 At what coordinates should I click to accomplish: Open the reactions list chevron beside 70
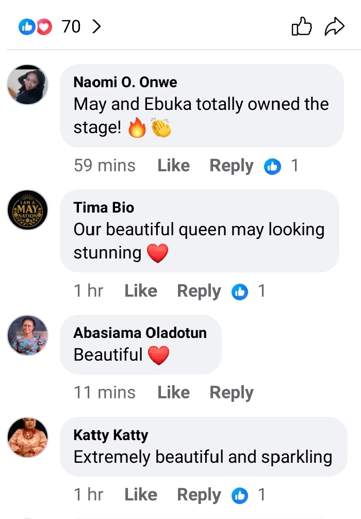[96, 27]
